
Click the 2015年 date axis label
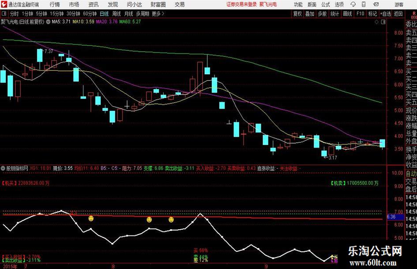tap(10, 266)
